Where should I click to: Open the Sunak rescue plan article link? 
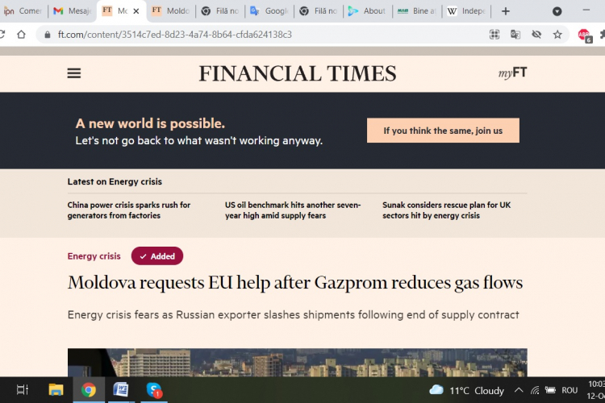point(446,210)
